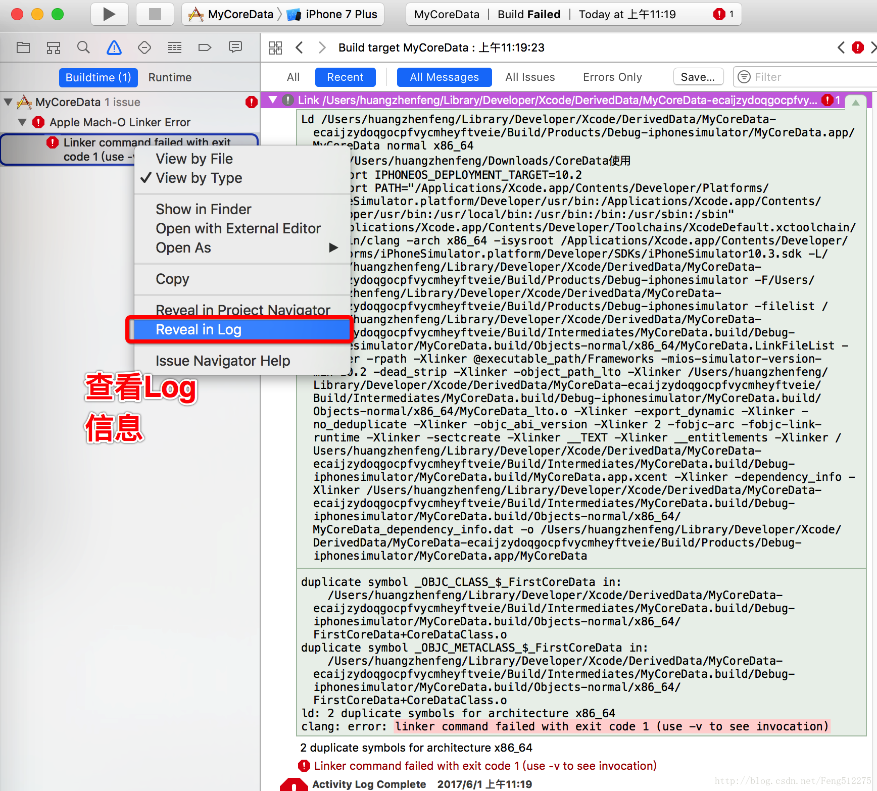
Task: Open the Breakpoint navigator
Action: (x=205, y=47)
